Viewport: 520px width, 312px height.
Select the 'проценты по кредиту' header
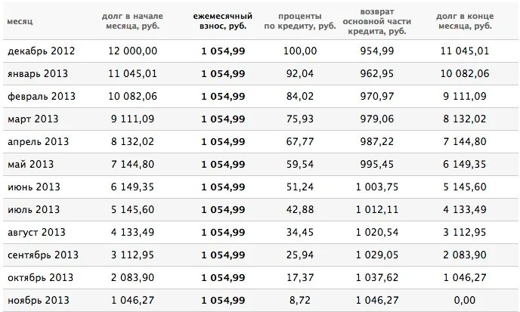(300, 21)
